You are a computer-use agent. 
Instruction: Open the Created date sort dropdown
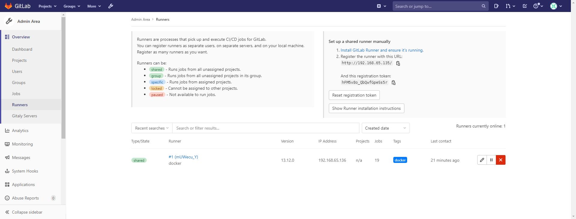click(x=385, y=128)
